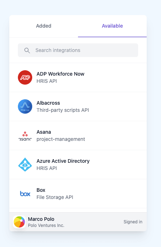Click HRIS API under ADP Workforce Now
The height and width of the screenshot is (247, 161).
[47, 81]
